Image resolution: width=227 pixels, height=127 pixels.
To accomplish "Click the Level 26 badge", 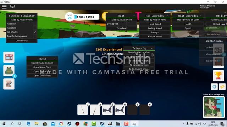I will [70, 17].
